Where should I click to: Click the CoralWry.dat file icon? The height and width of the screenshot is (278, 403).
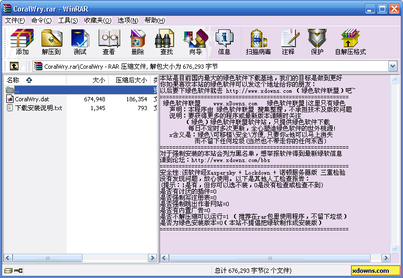coord(10,99)
